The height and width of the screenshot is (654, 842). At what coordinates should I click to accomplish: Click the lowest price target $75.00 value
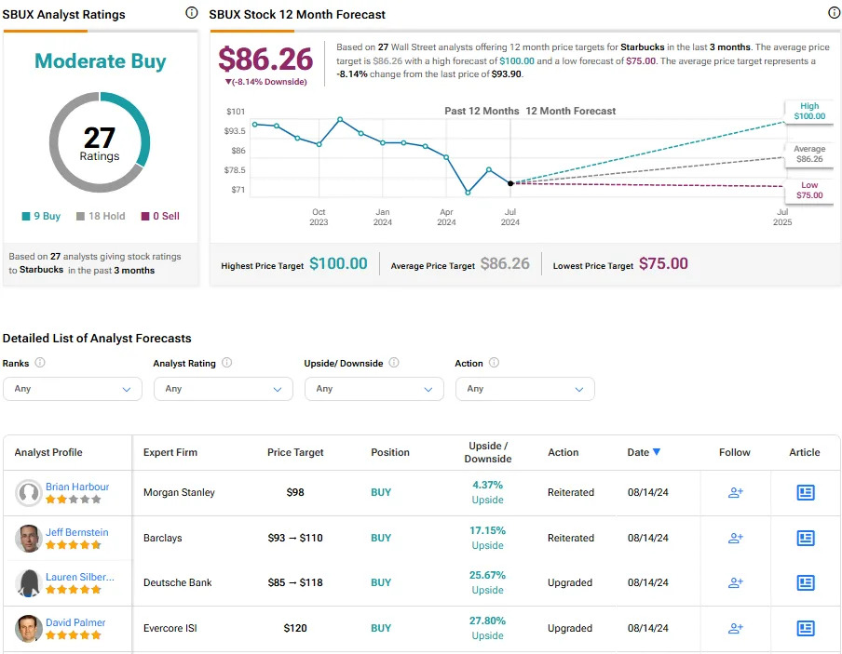coord(663,264)
